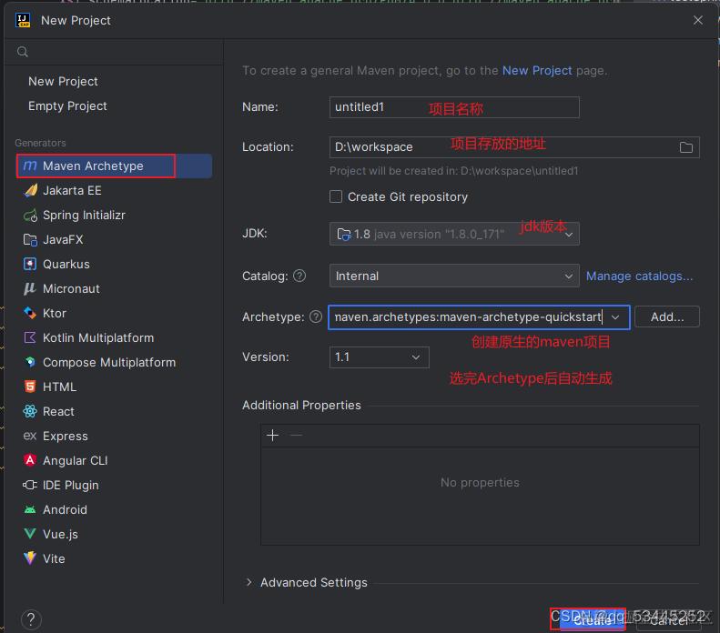Click the Maven Archetype generator icon

point(30,166)
